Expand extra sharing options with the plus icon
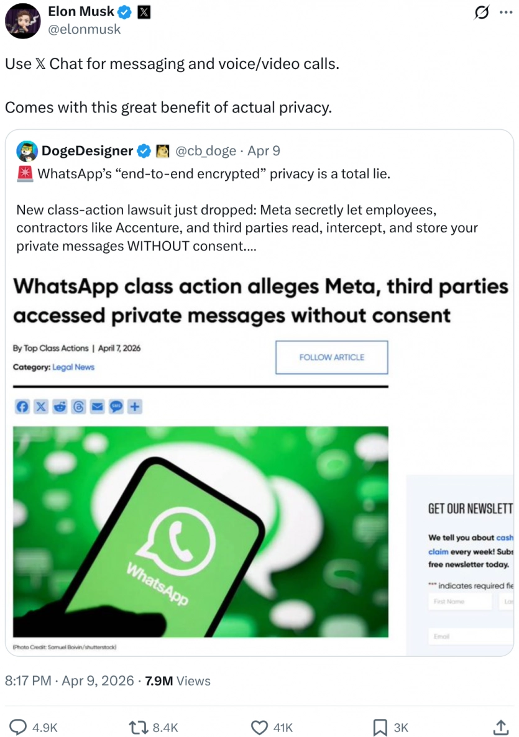Image resolution: width=519 pixels, height=737 pixels. 135,406
